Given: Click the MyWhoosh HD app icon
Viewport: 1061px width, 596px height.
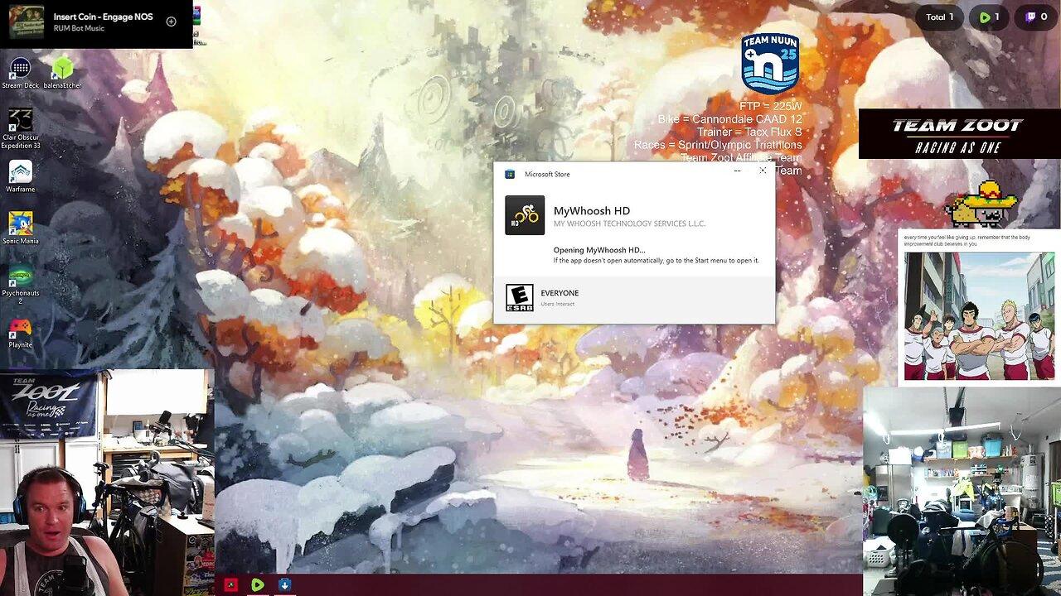Looking at the screenshot, I should (x=525, y=215).
